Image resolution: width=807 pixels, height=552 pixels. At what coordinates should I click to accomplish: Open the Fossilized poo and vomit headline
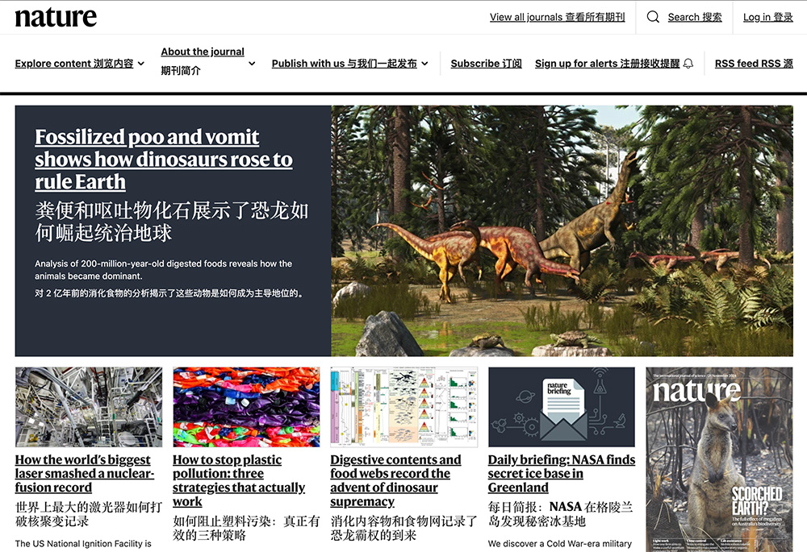click(163, 159)
